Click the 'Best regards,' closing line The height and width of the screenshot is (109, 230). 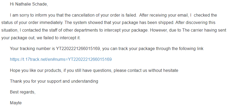[22, 92]
